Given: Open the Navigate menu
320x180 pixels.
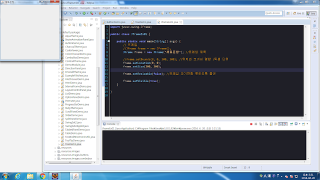Looking at the screenshot, I should click(x=85, y=8).
